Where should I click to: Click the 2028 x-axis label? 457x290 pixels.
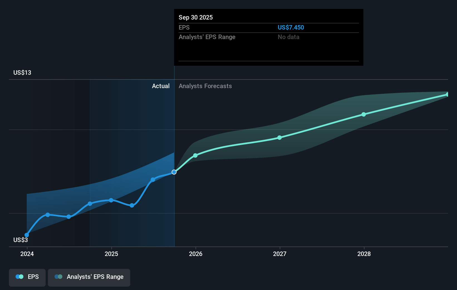[364, 254]
